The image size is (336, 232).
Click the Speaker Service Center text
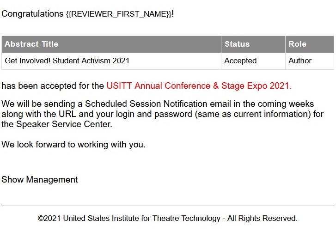coord(64,124)
